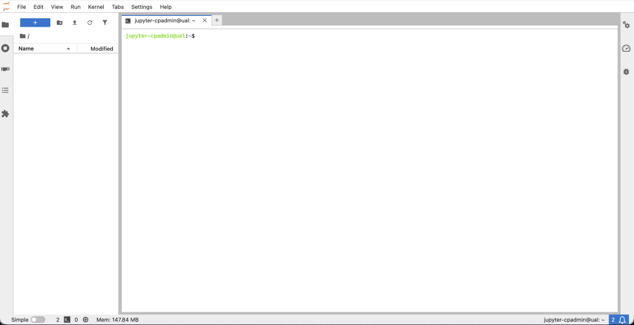The width and height of the screenshot is (634, 325).
Task: Sort files by Modified column header
Action: (97, 48)
